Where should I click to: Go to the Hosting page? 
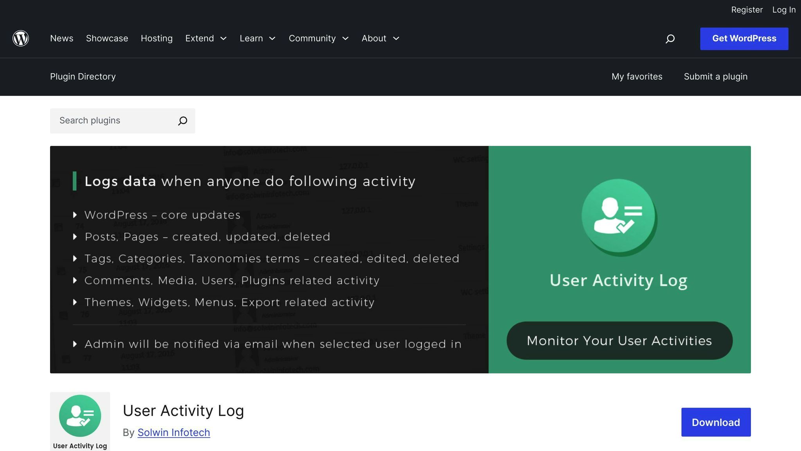point(157,38)
